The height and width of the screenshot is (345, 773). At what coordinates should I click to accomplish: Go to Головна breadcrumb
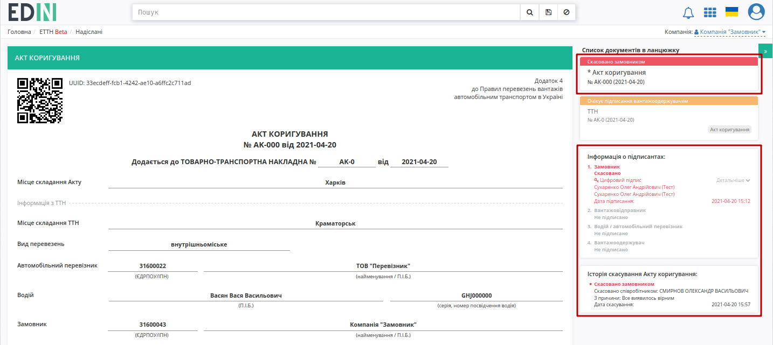(19, 32)
